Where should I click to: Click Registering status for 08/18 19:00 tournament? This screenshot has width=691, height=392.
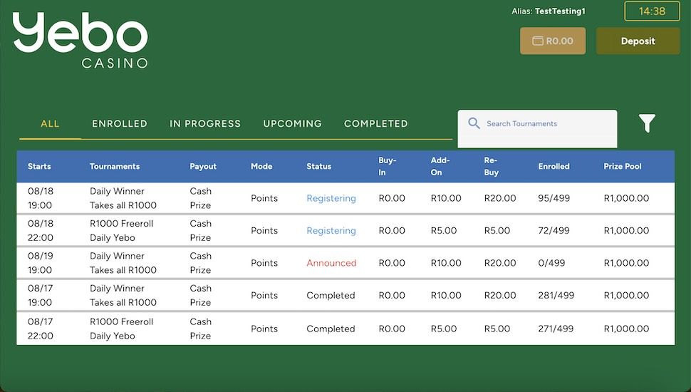[331, 198]
